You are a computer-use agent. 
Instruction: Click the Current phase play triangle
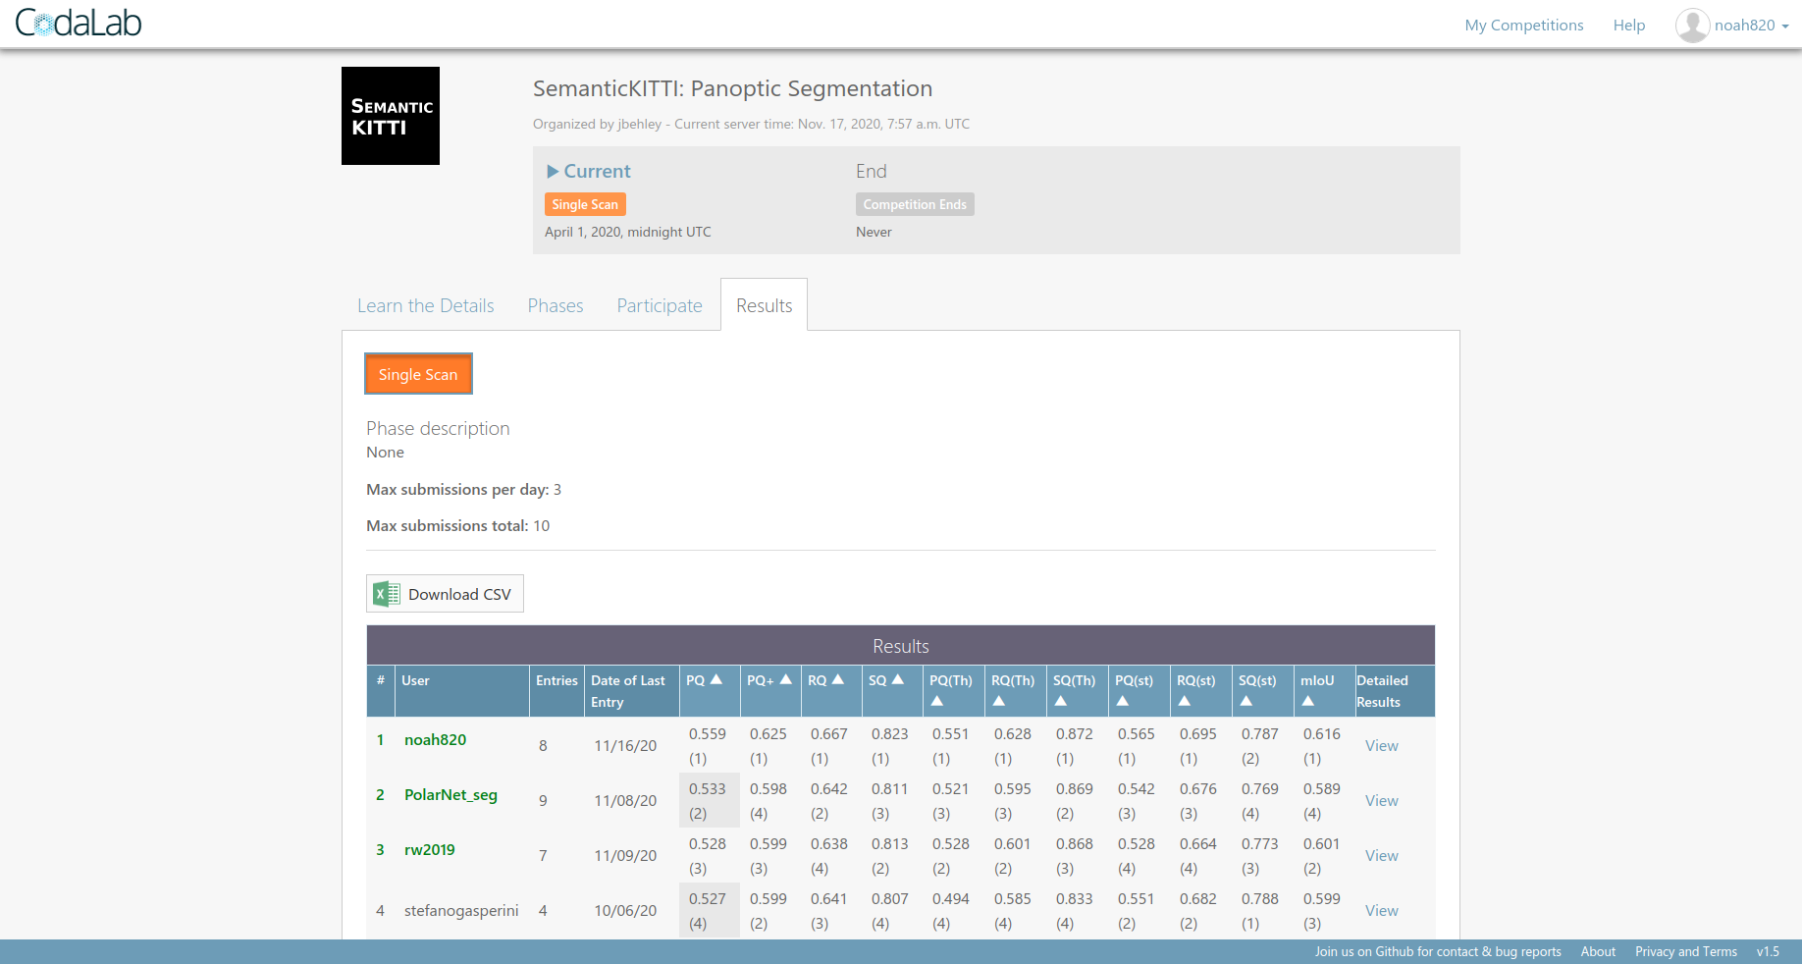coord(553,171)
